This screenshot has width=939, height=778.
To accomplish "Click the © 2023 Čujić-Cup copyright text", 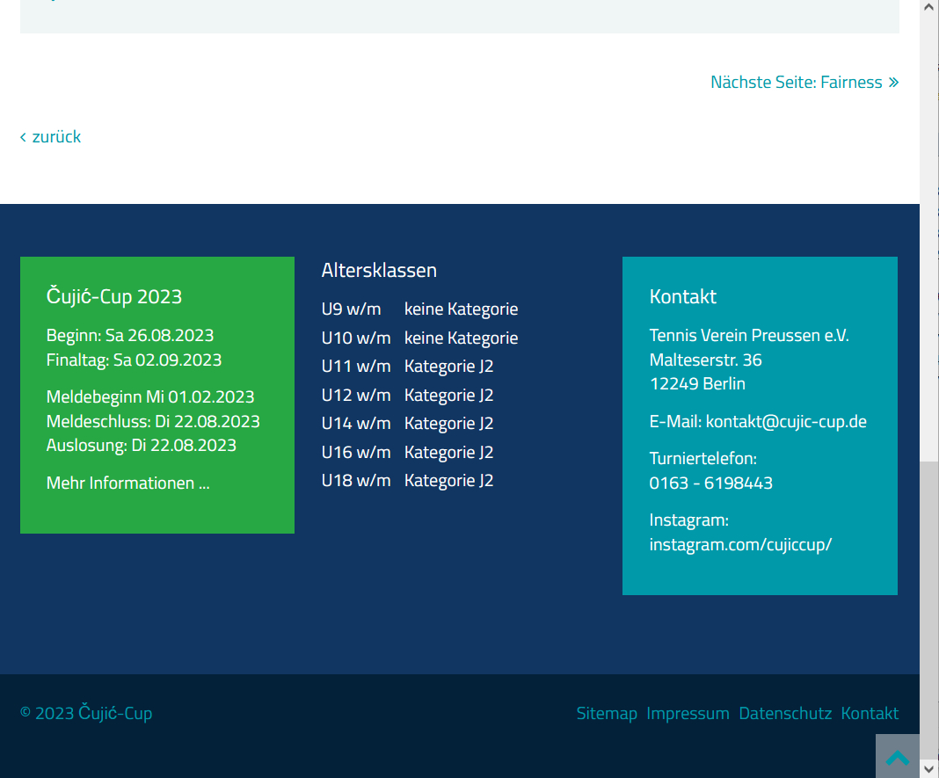I will [x=86, y=713].
